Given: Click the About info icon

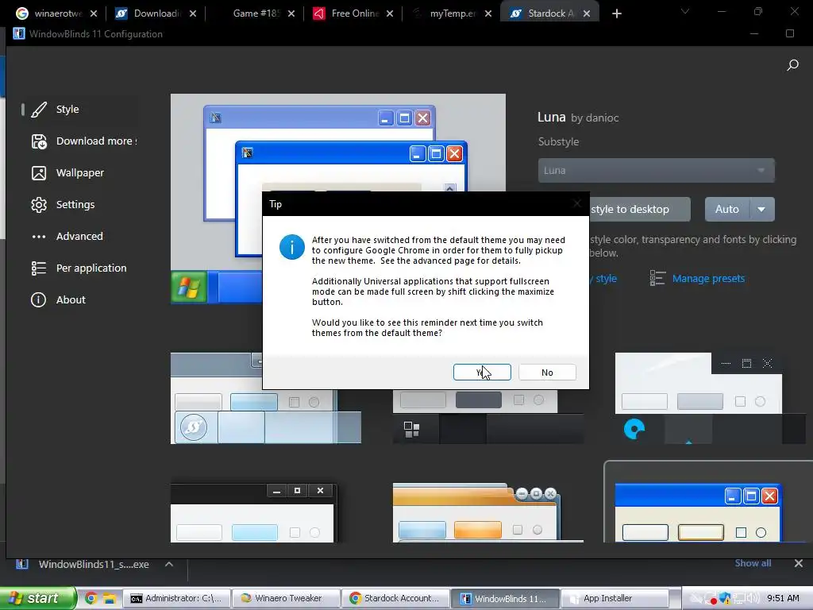Looking at the screenshot, I should (x=38, y=299).
